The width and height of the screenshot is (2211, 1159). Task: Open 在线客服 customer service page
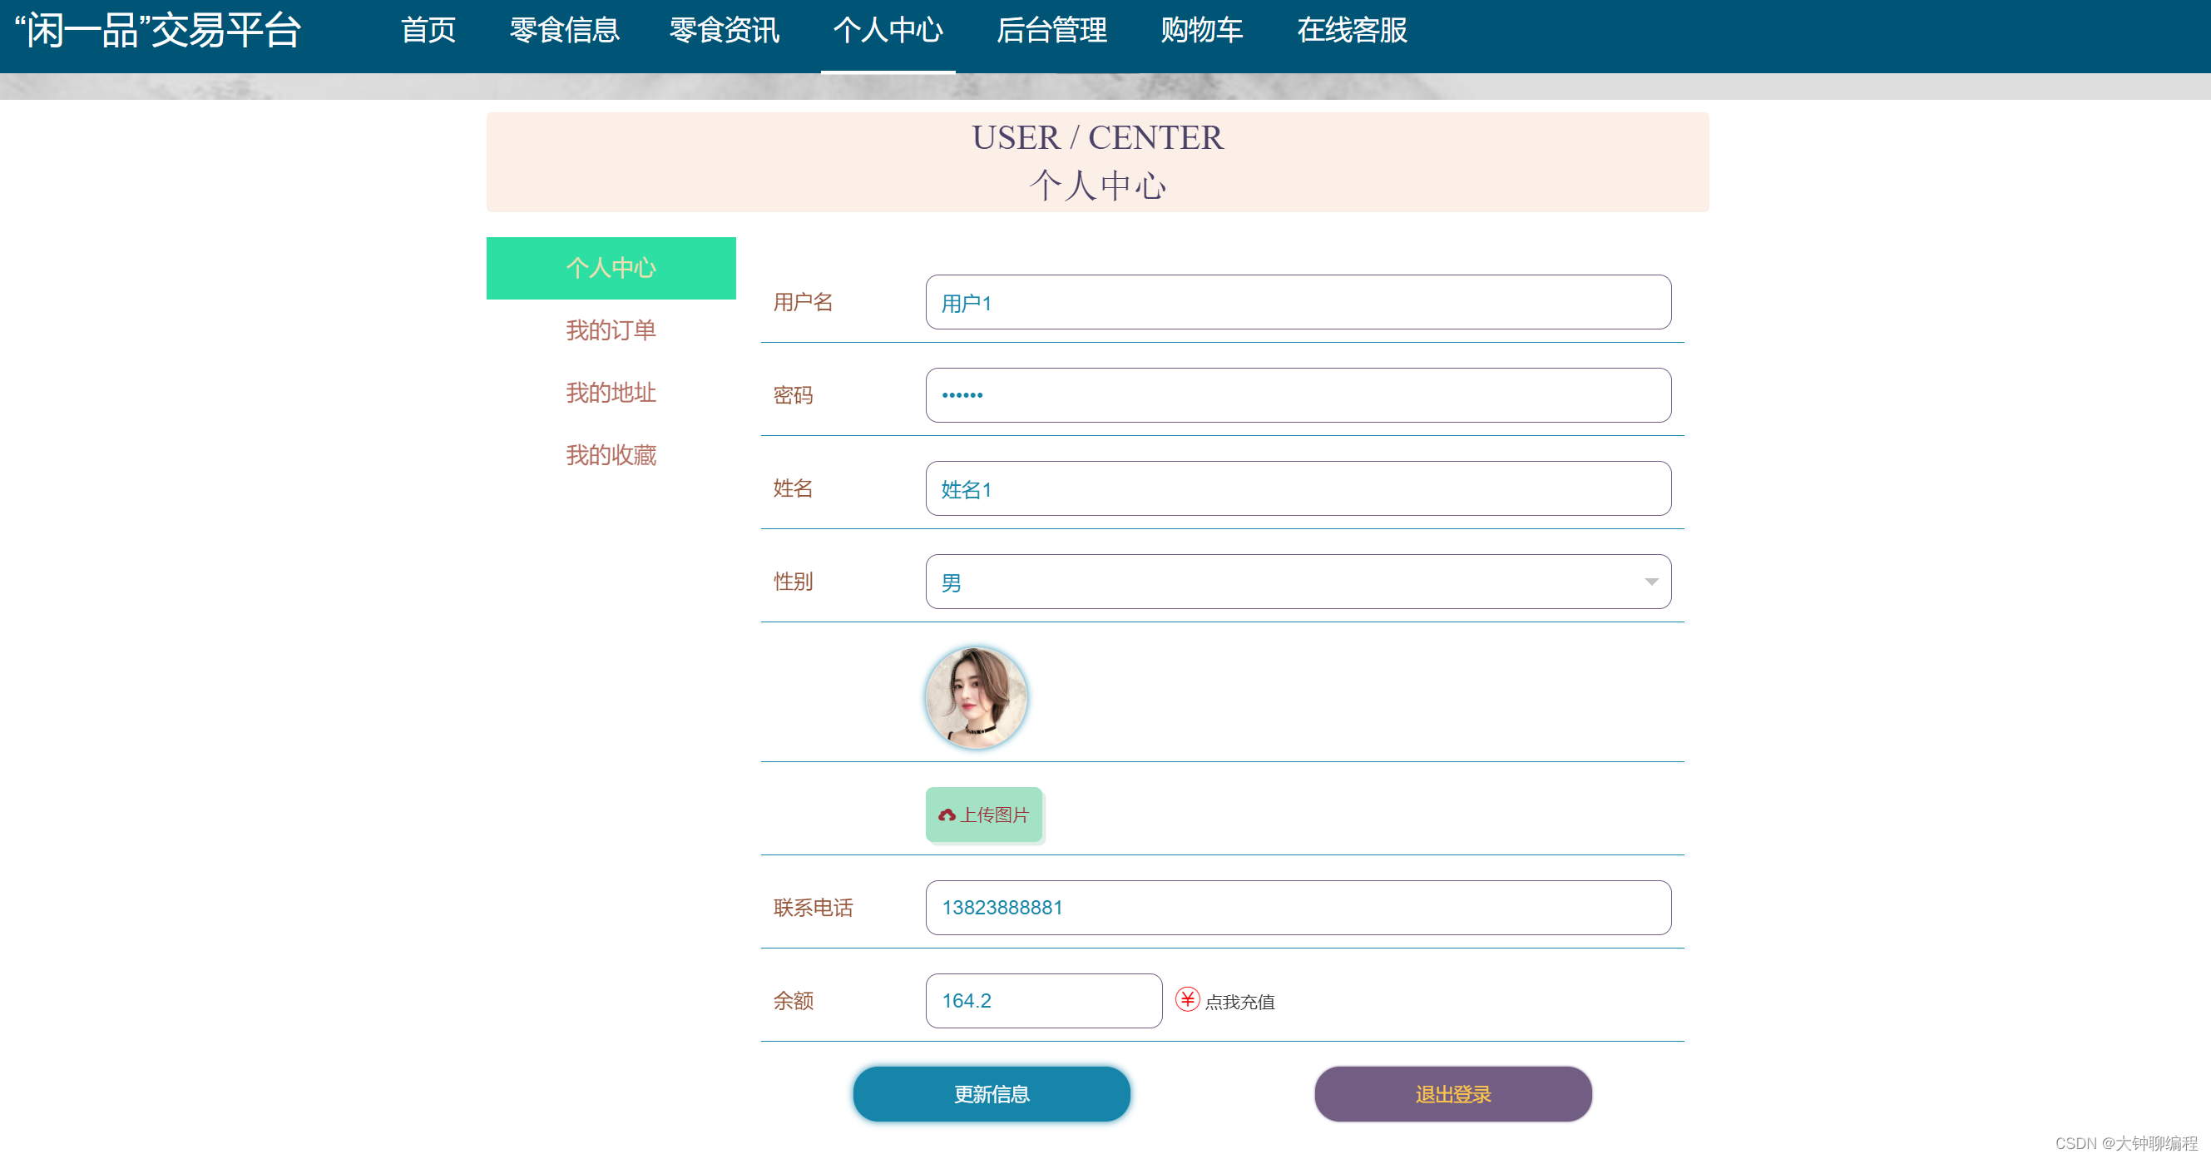1352,31
